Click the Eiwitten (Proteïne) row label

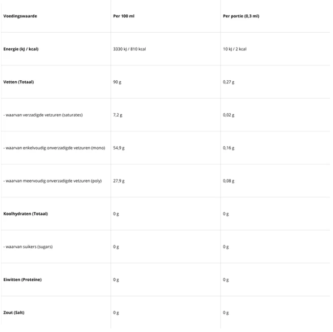23,279
